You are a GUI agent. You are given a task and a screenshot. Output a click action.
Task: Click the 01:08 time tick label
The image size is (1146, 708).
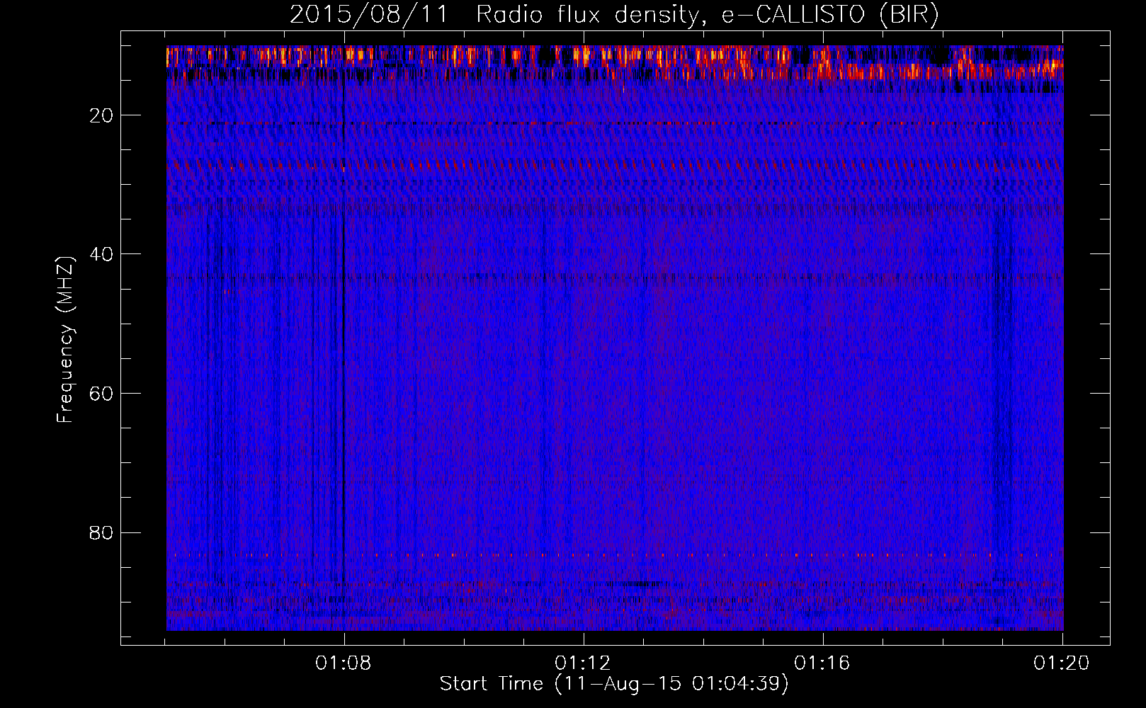344,663
